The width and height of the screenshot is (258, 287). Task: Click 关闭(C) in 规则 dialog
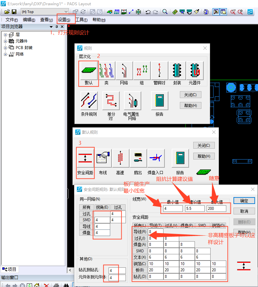(190, 95)
